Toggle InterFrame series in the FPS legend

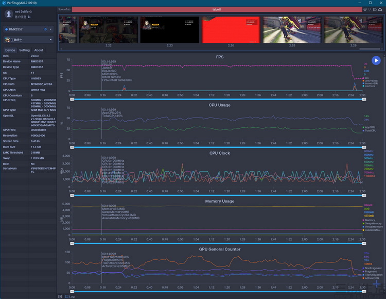369,86
